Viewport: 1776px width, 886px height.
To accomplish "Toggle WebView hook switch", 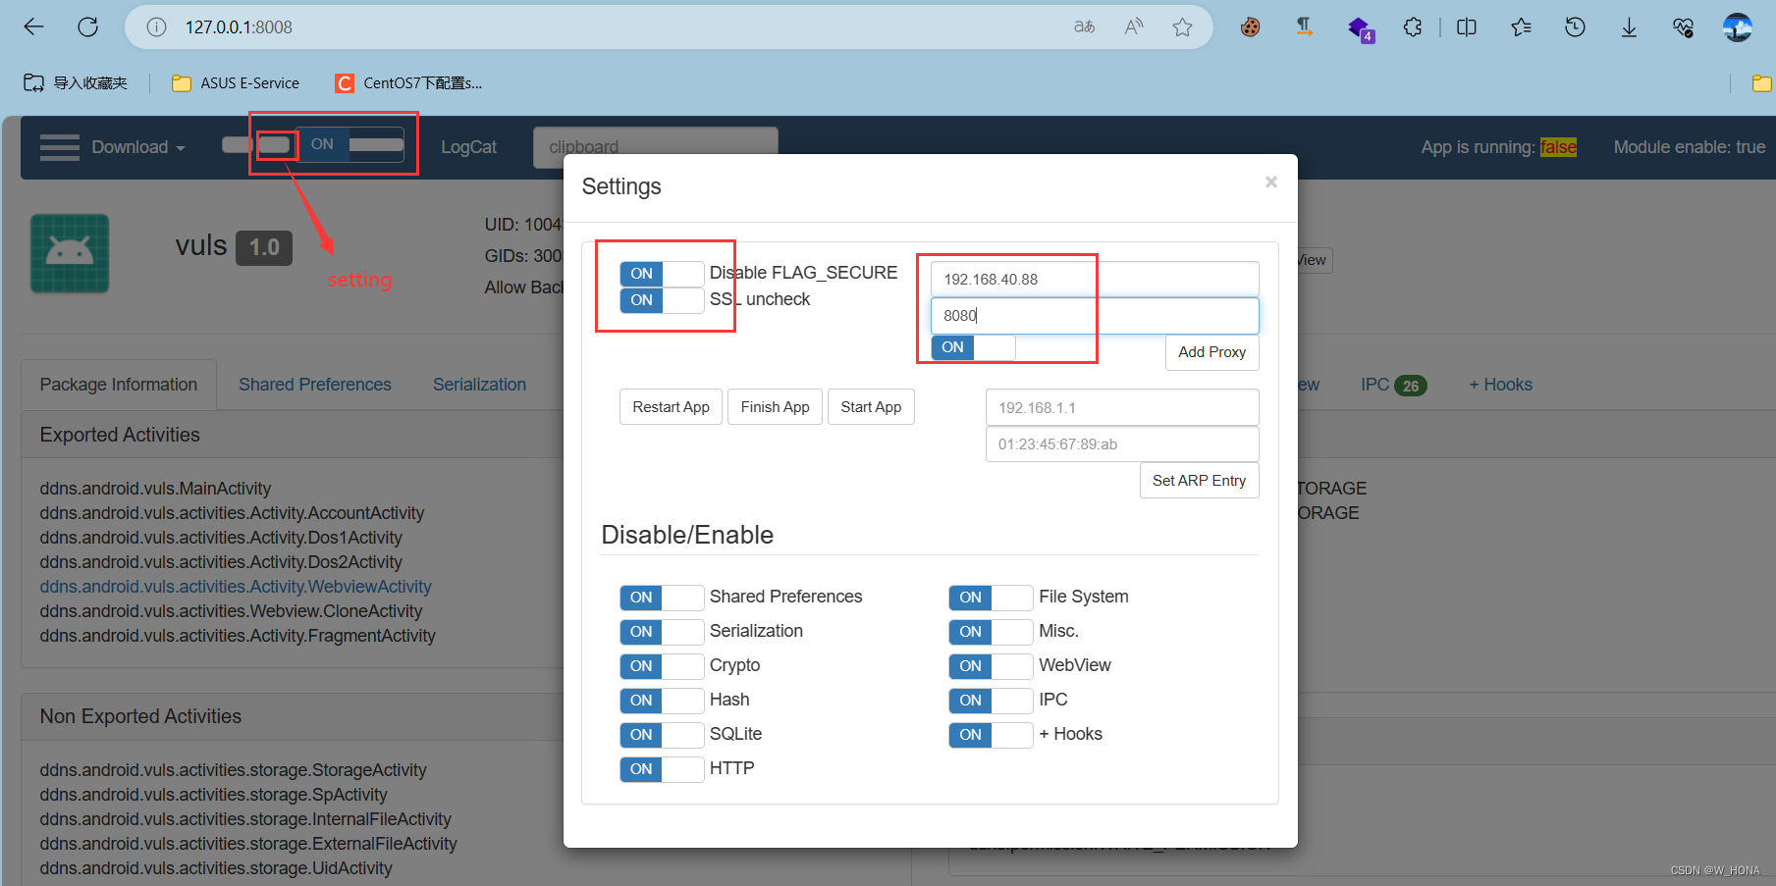I will (991, 666).
